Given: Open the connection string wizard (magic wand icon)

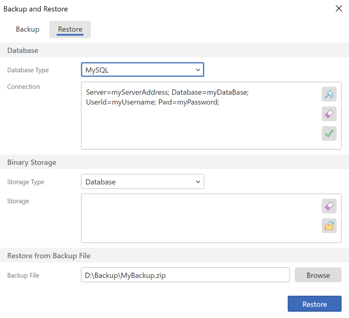Looking at the screenshot, I should coord(329,94).
